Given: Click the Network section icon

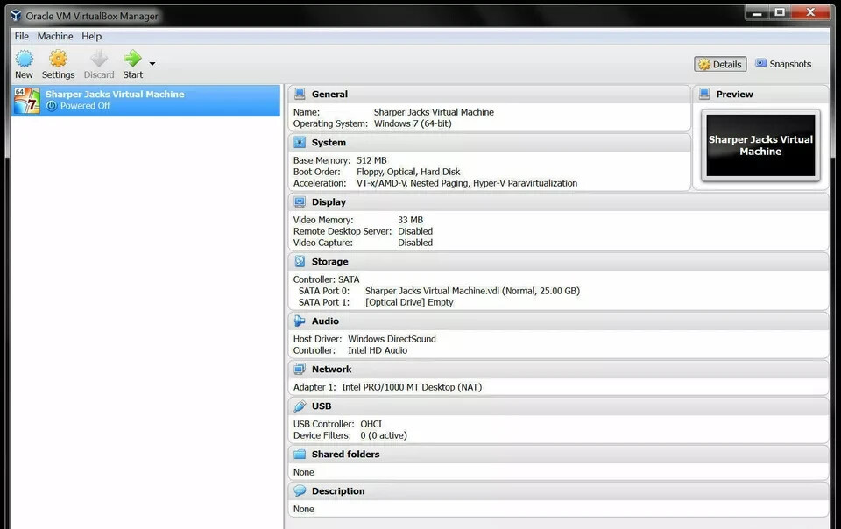Looking at the screenshot, I should tap(300, 369).
